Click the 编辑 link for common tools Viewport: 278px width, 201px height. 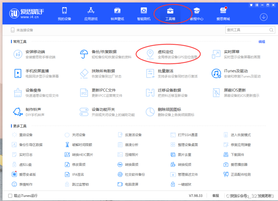coord(262,42)
